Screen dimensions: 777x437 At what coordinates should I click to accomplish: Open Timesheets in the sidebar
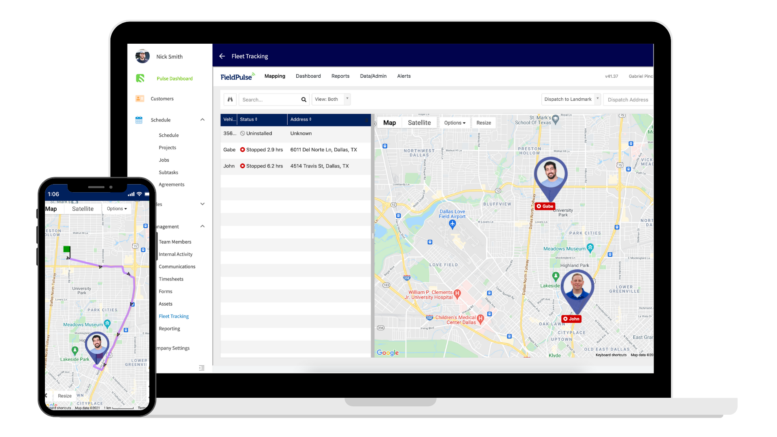171,279
